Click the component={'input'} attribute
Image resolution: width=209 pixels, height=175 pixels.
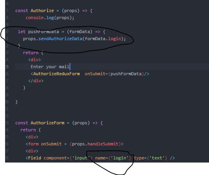tap(68, 158)
